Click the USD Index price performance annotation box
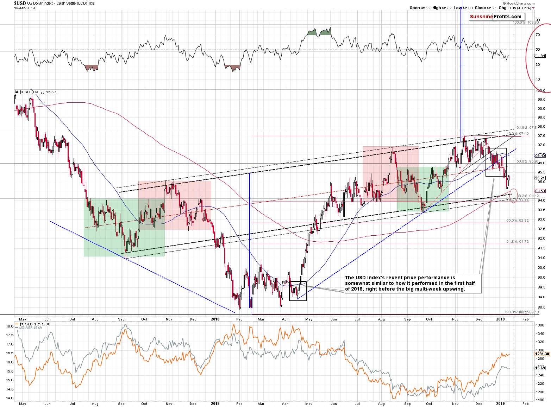Screen dimensions: 551x407 (x=412, y=283)
